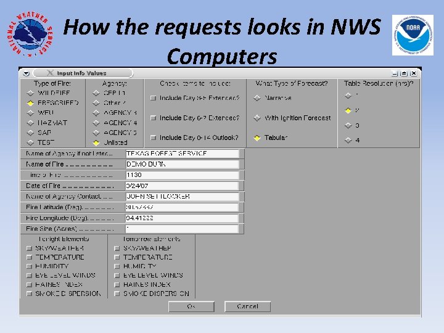Click the Fire Latitude field
This screenshot has width=444, height=333.
pos(182,207)
